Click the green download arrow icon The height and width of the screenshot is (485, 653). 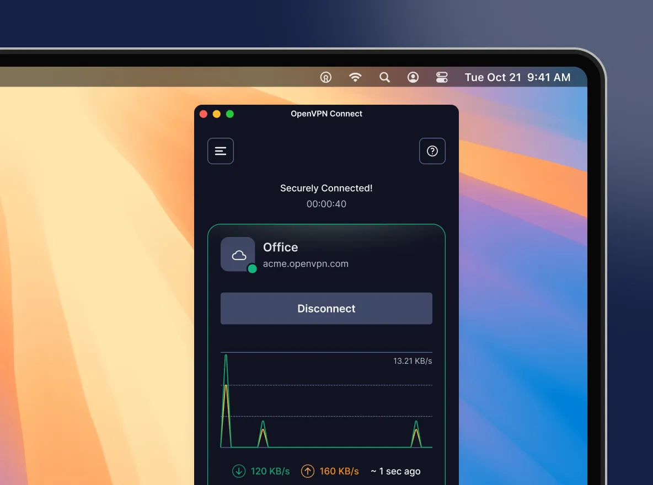pyautogui.click(x=239, y=471)
